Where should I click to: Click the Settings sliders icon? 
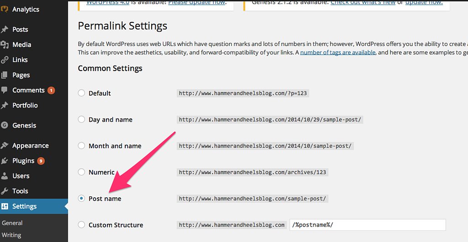pos(5,206)
